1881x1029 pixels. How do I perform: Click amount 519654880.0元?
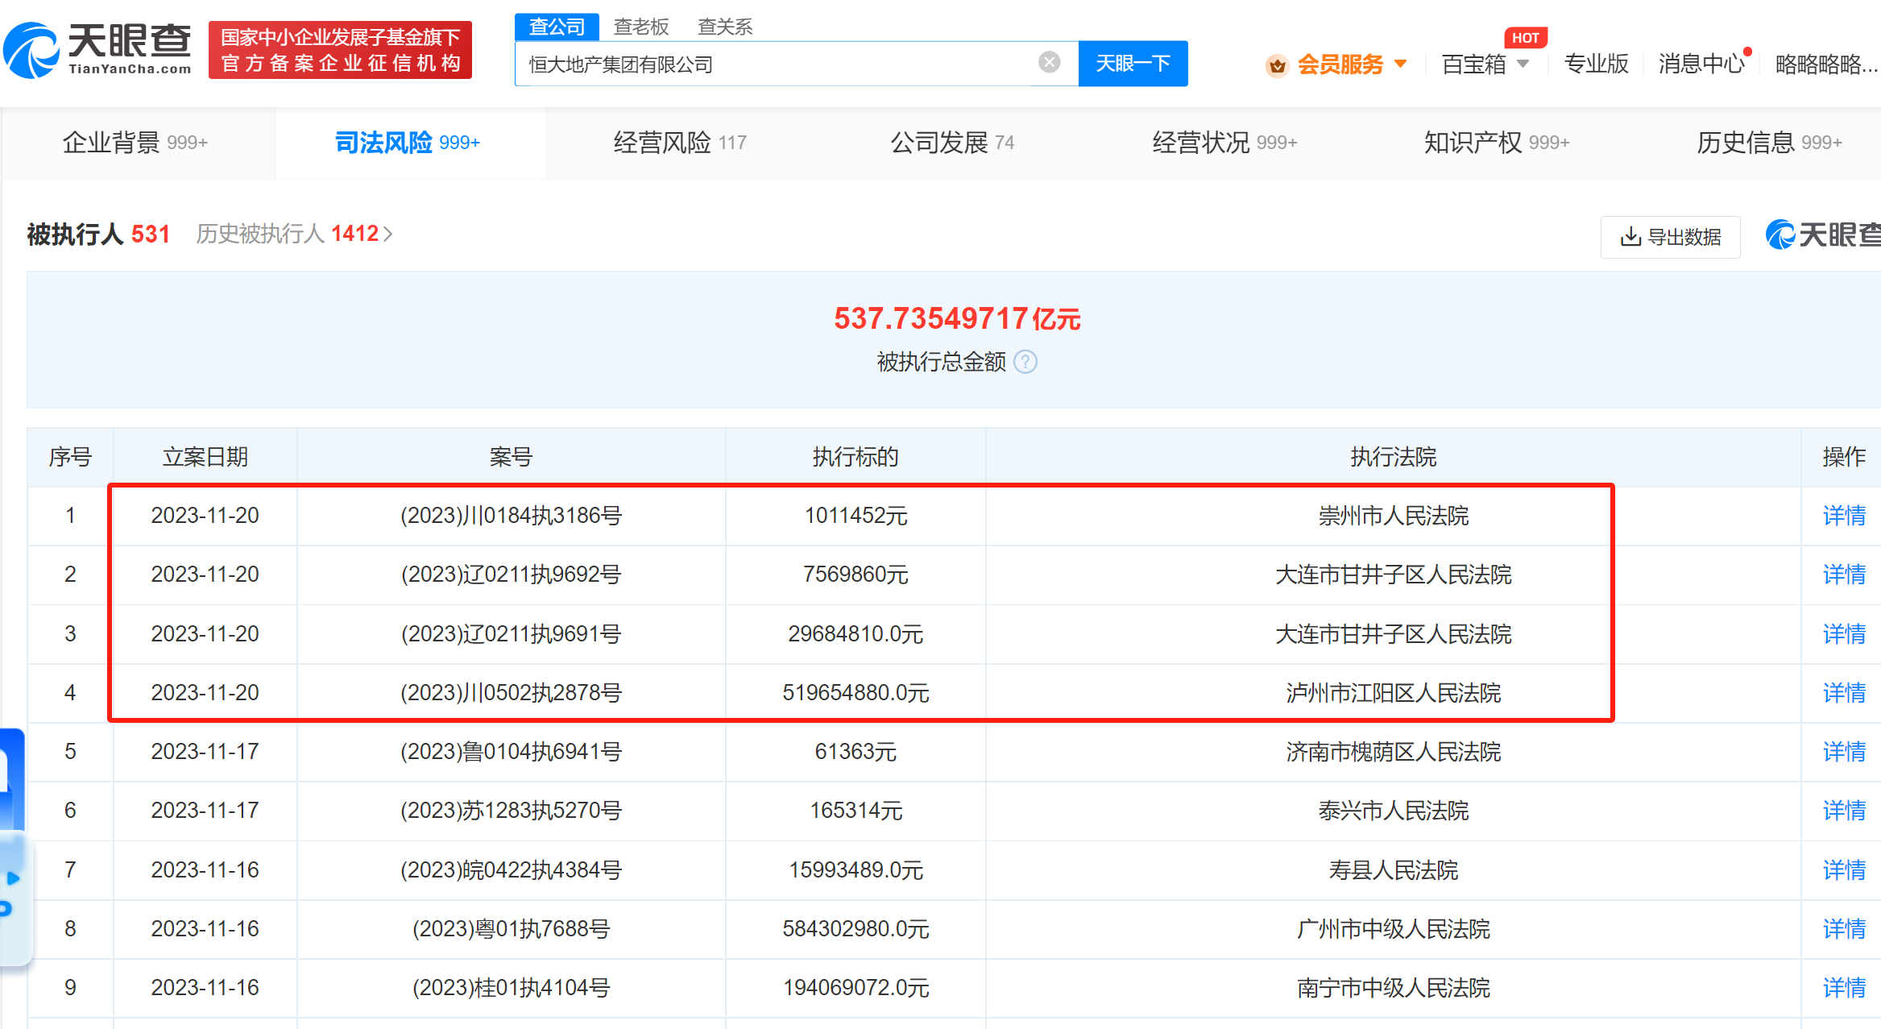coord(856,693)
